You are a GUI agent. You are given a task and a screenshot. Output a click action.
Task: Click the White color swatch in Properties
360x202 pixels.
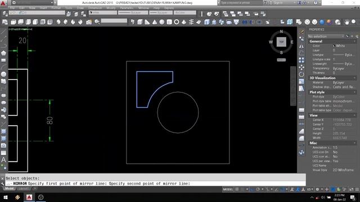pos(334,46)
